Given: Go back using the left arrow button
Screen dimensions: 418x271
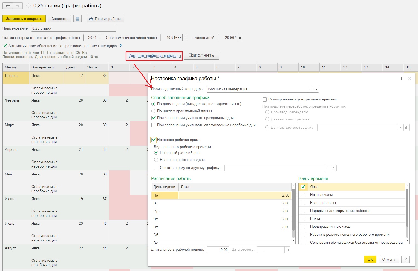Looking at the screenshot, I should [x=8, y=6].
